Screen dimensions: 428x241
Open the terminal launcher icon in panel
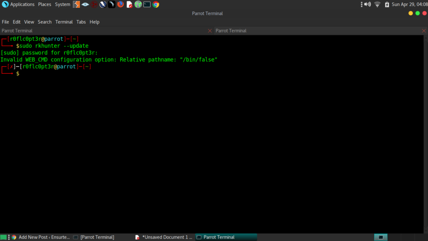point(147,5)
